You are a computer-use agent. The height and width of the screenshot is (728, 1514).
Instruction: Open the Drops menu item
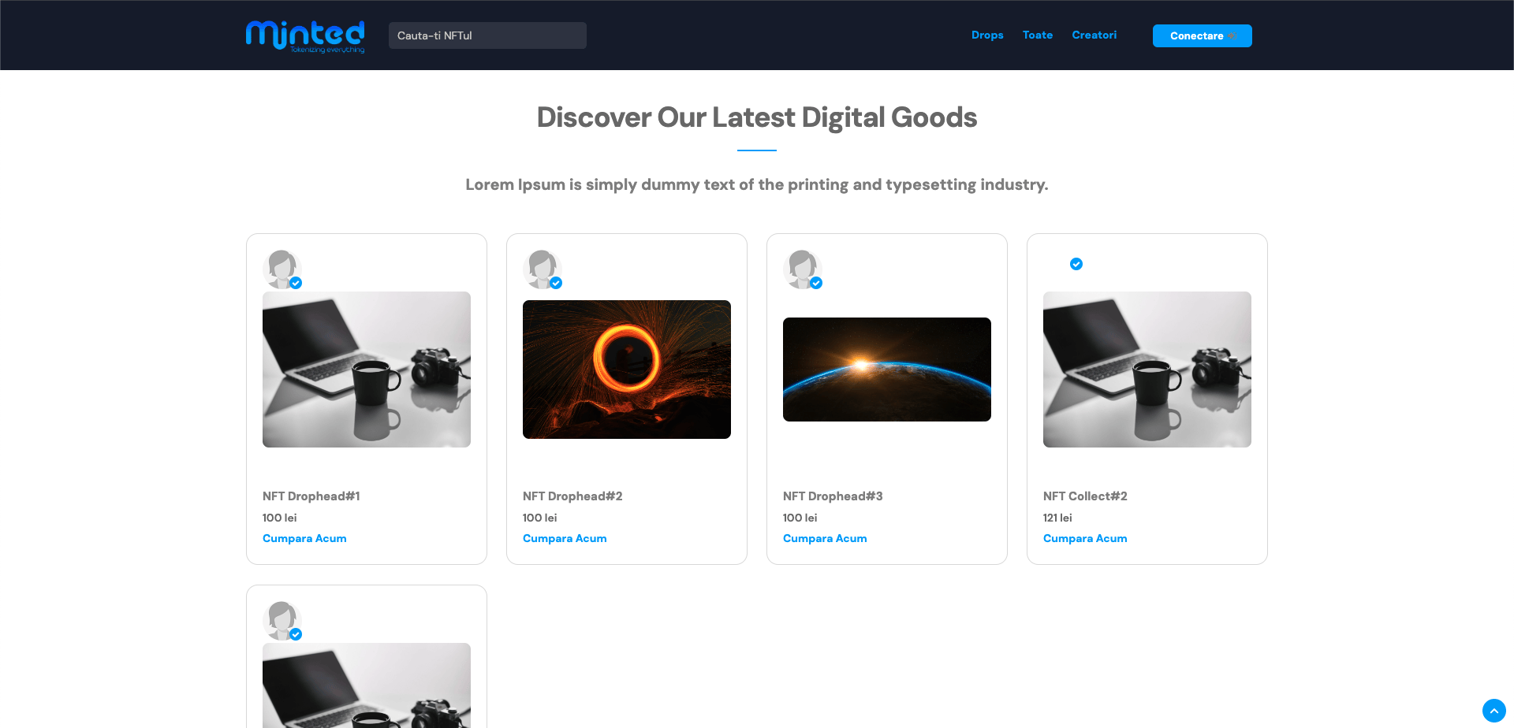(987, 35)
